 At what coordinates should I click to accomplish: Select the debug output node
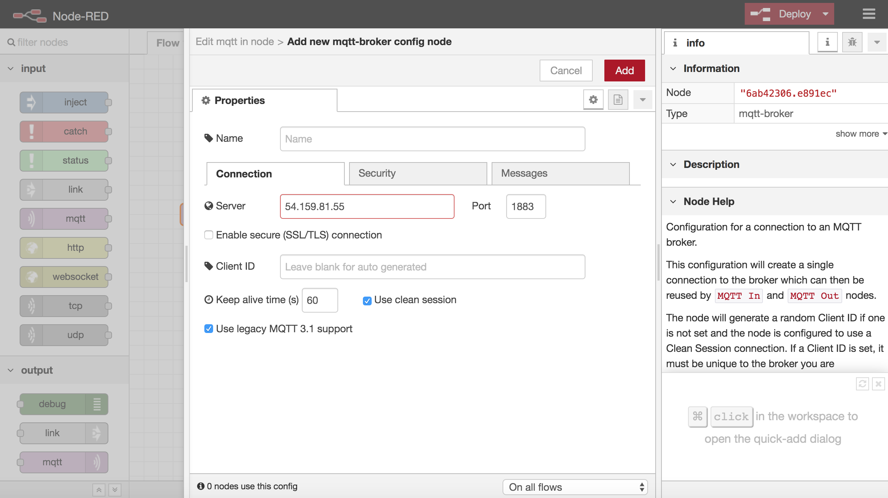coord(64,404)
